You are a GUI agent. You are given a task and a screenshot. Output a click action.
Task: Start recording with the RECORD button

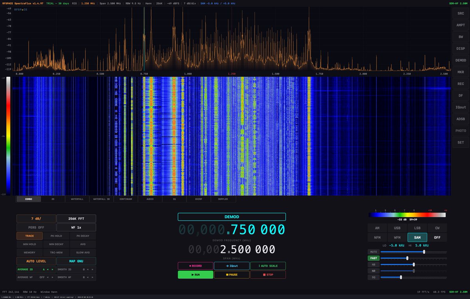(195, 266)
